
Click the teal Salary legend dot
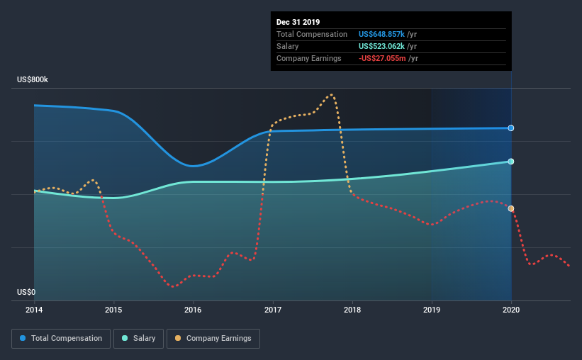click(x=125, y=338)
